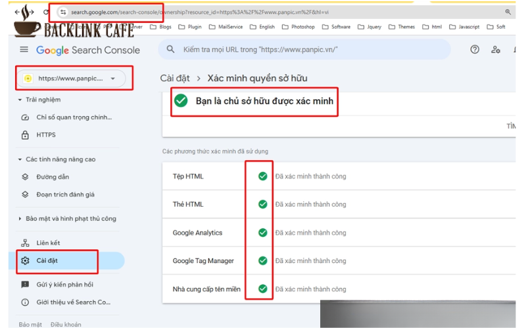This screenshot has width=526, height=328.
Task: Open the English bookmark folder
Action: [x=262, y=27]
